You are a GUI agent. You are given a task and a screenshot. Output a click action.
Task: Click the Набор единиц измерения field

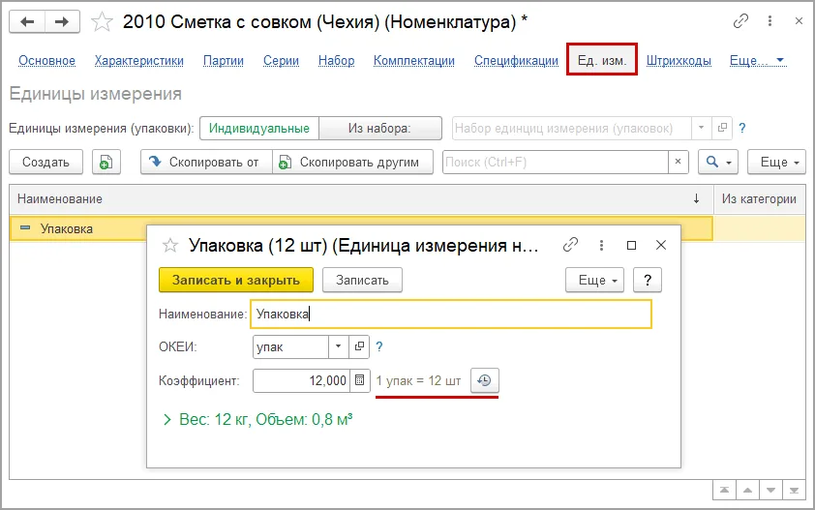pos(571,128)
